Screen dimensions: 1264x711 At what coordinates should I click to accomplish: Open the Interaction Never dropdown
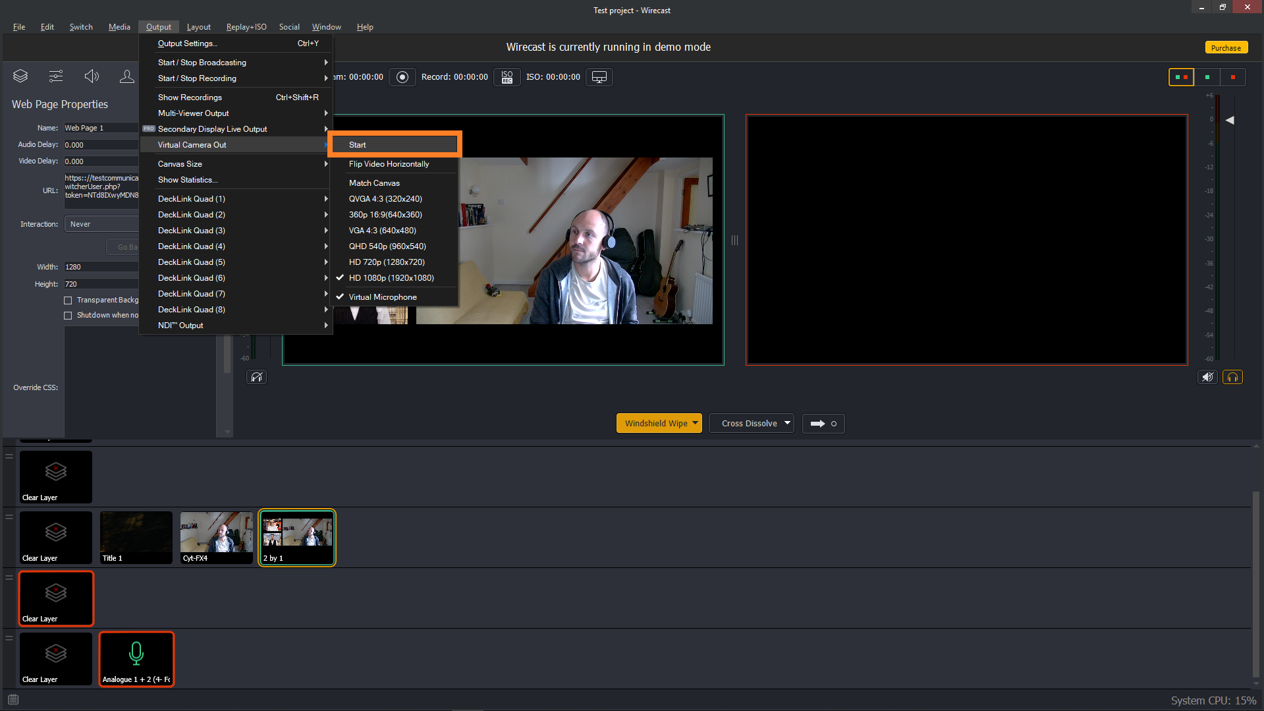(101, 224)
